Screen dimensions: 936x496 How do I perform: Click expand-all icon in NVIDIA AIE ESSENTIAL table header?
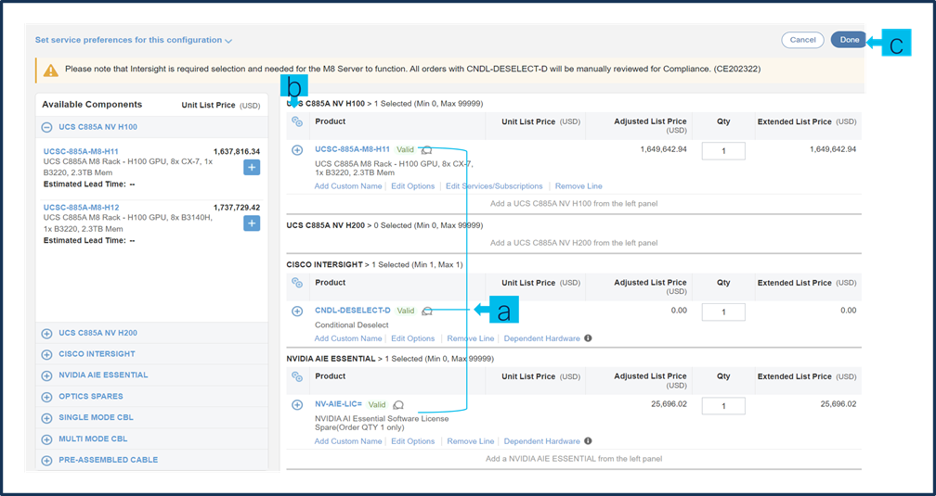tap(297, 376)
